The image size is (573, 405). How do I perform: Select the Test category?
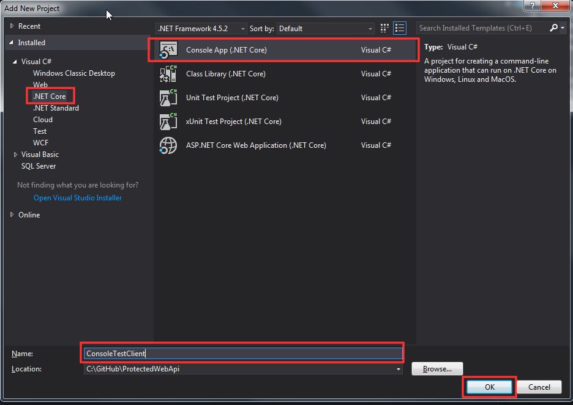40,131
